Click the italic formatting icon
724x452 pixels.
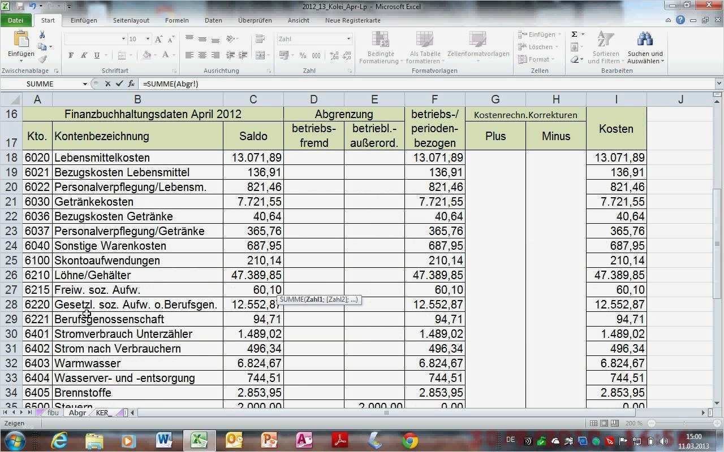[x=84, y=55]
